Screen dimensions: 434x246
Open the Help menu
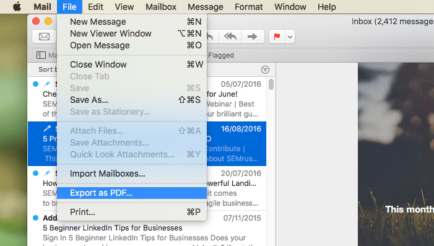tap(327, 7)
